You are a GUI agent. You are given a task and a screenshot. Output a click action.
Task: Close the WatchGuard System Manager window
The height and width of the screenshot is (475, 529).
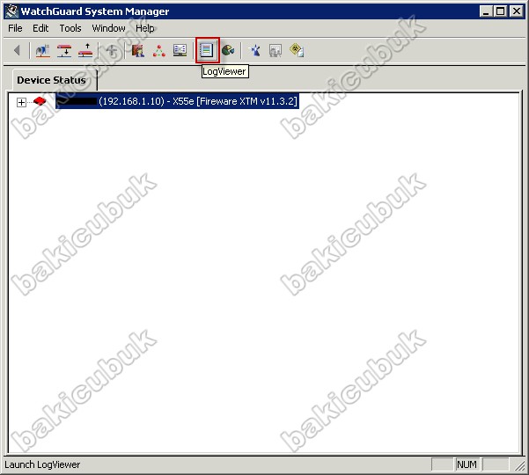(x=517, y=11)
